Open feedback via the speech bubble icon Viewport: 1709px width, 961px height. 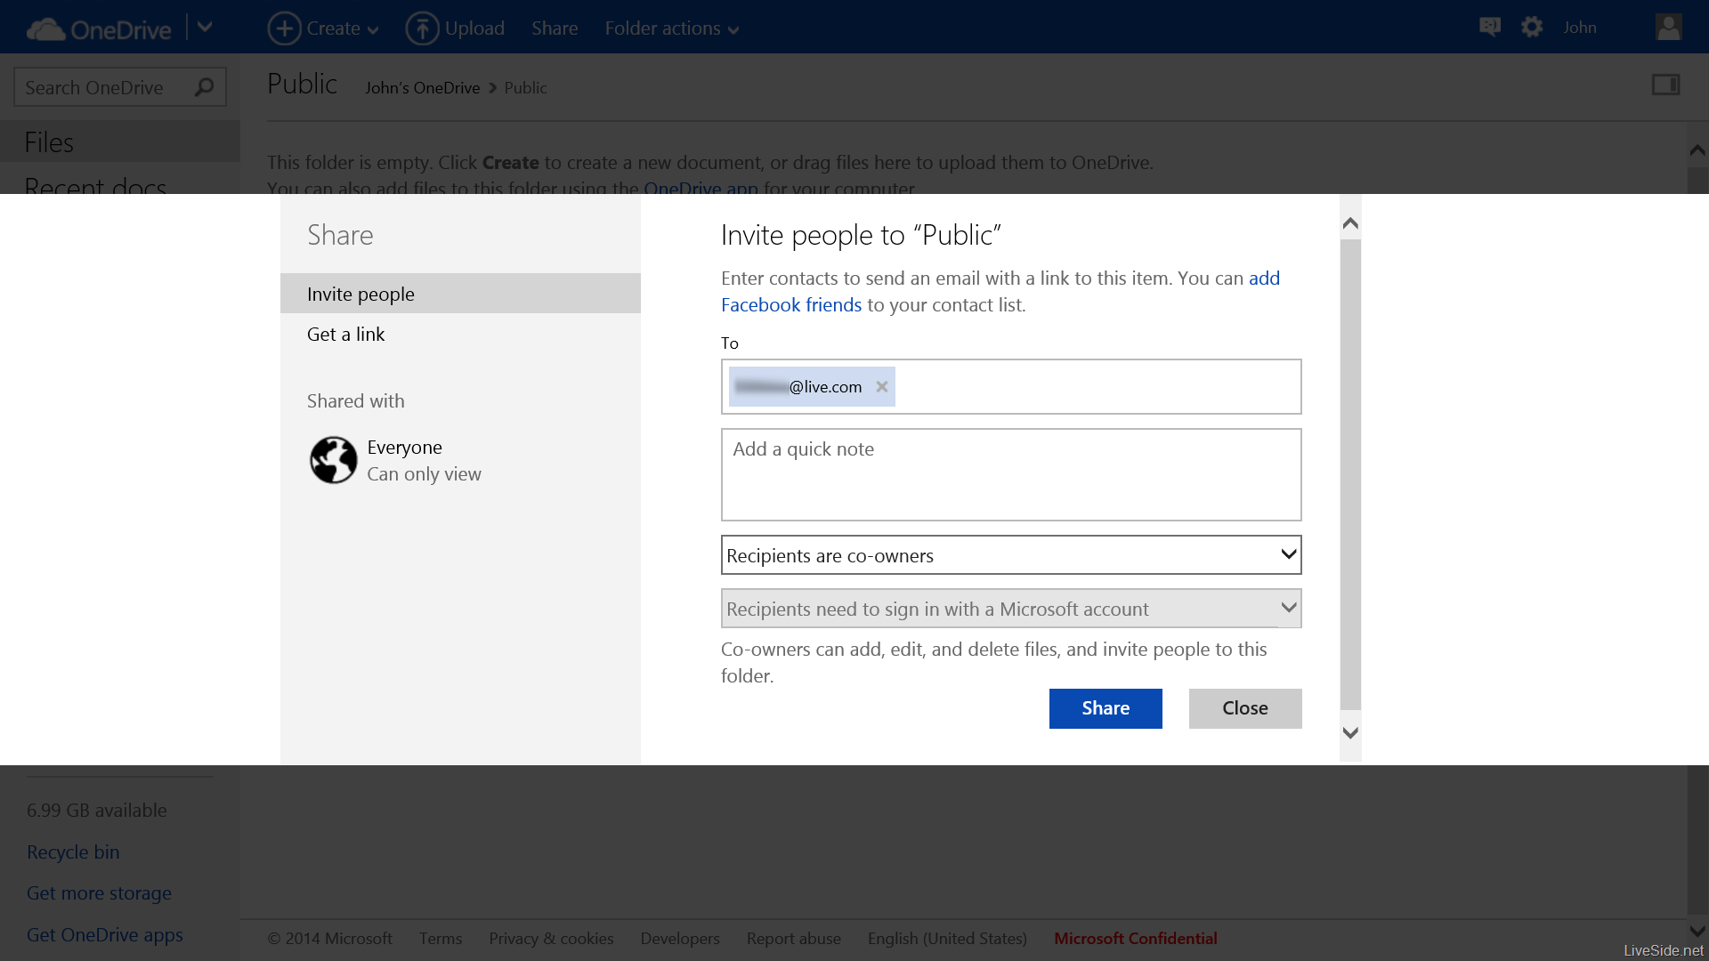tap(1489, 26)
